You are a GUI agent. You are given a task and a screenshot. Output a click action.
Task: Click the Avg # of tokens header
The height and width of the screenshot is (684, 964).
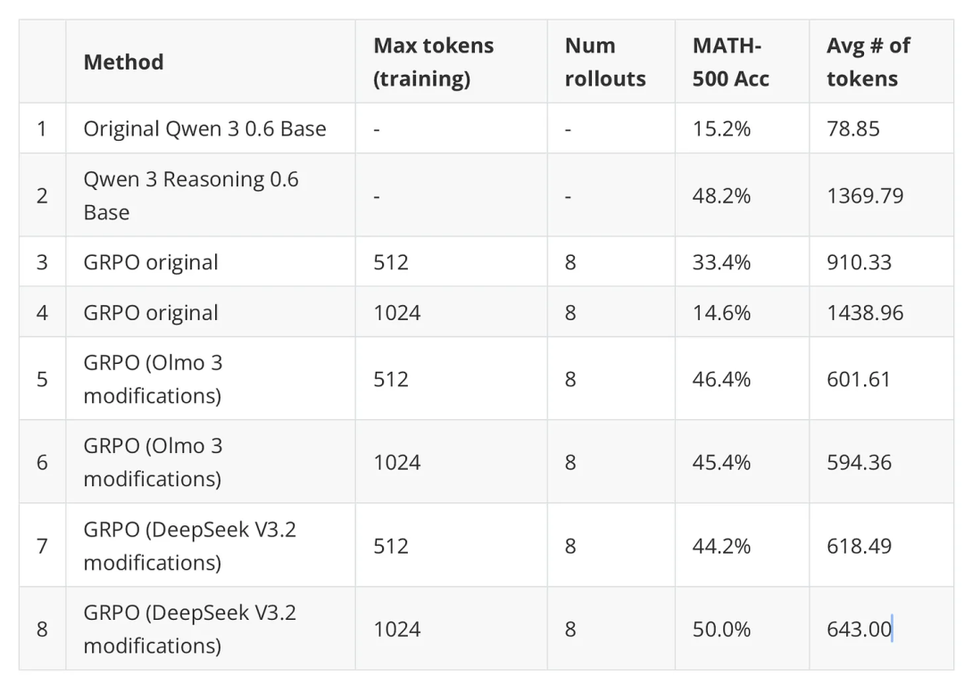pyautogui.click(x=868, y=62)
